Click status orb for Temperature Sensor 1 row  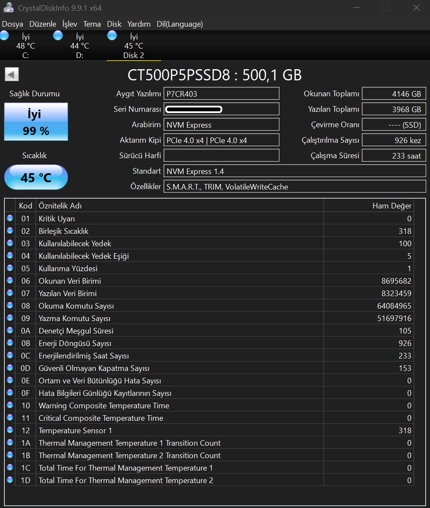click(x=10, y=430)
